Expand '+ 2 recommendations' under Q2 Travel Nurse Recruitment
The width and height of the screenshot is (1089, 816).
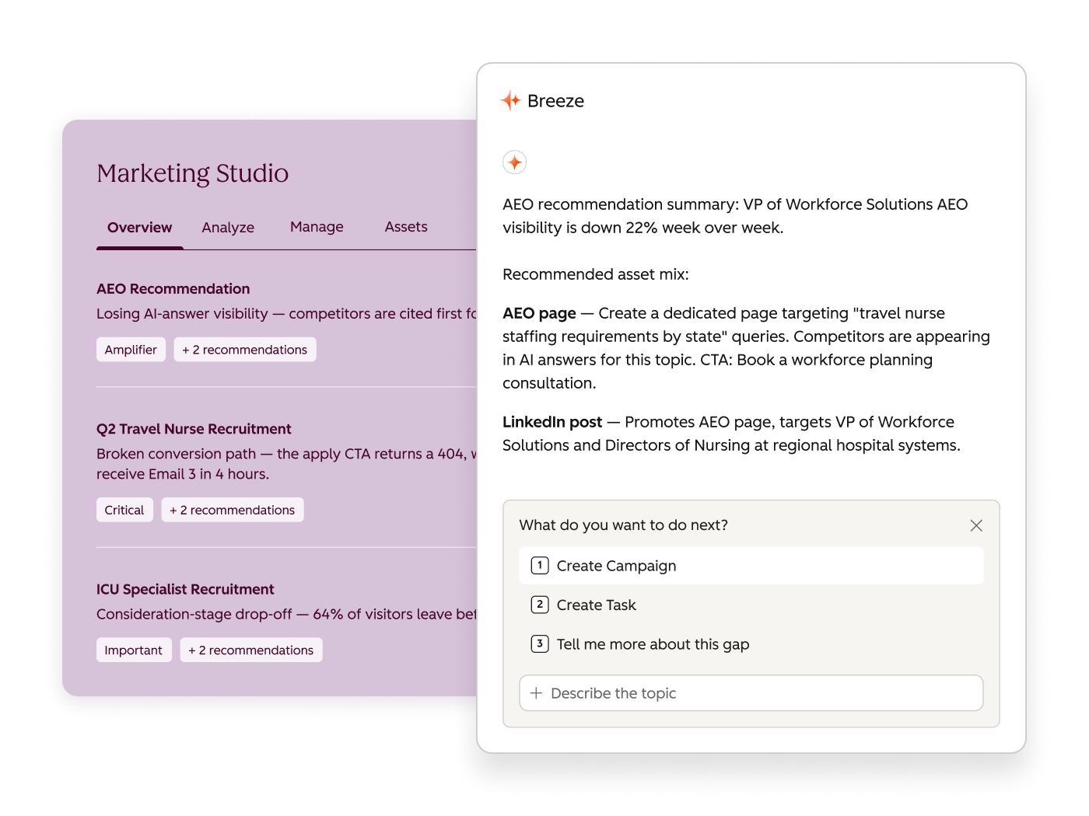point(233,510)
